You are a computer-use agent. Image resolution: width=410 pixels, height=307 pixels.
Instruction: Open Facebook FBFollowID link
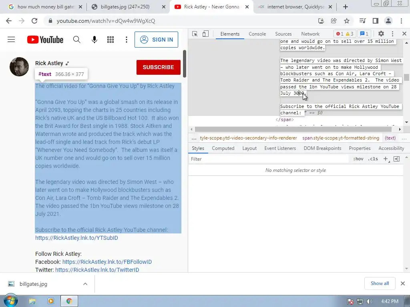tap(107, 262)
